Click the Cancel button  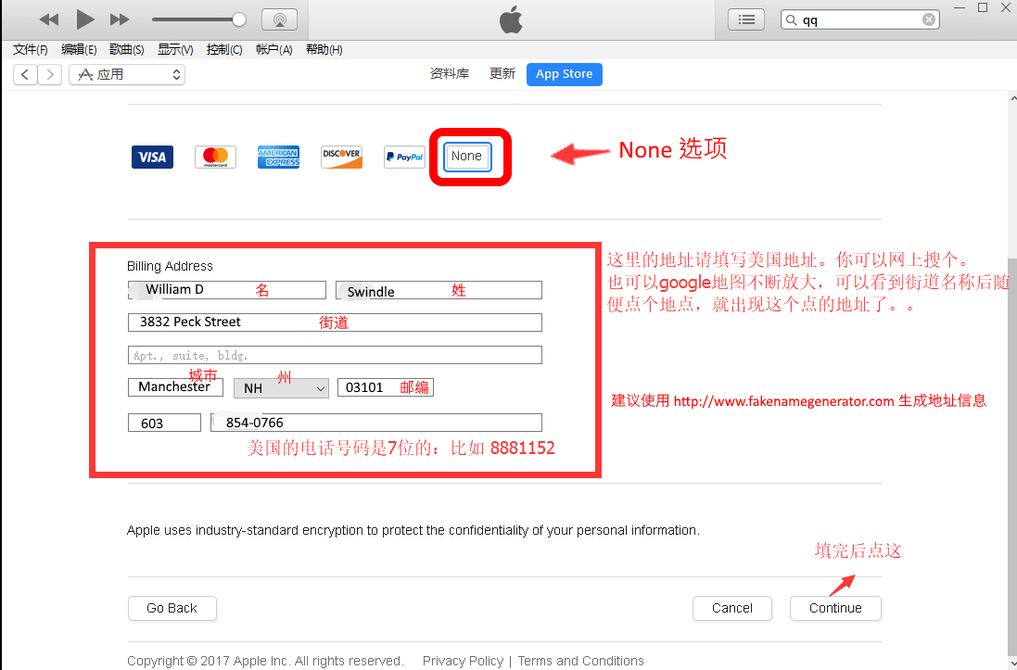point(732,608)
